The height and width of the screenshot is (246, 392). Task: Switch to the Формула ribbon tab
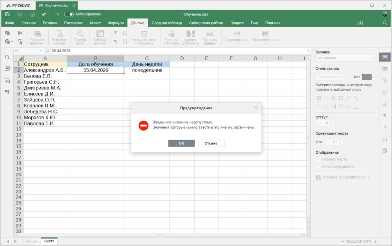(x=116, y=23)
